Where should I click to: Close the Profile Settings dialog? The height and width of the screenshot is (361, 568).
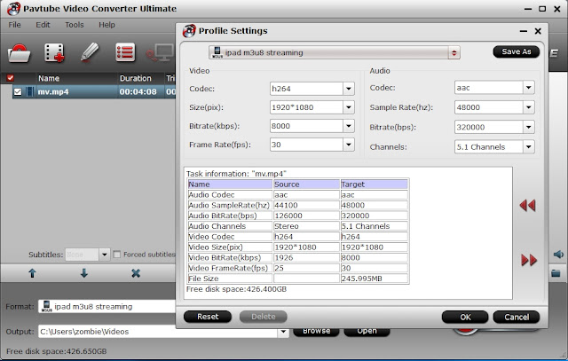538,32
